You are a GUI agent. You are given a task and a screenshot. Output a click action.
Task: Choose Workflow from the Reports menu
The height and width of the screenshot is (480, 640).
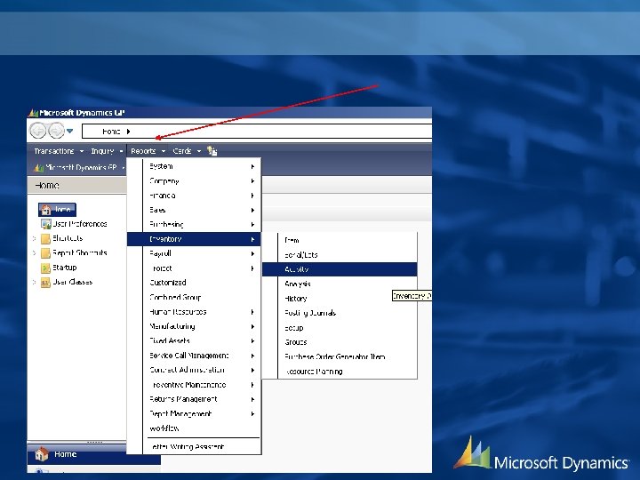tap(194, 428)
